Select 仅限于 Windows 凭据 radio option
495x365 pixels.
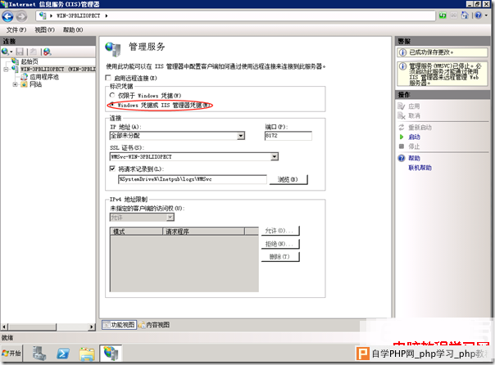click(x=113, y=96)
